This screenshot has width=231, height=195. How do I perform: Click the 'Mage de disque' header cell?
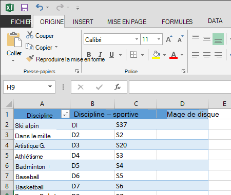pyautogui.click(x=182, y=114)
